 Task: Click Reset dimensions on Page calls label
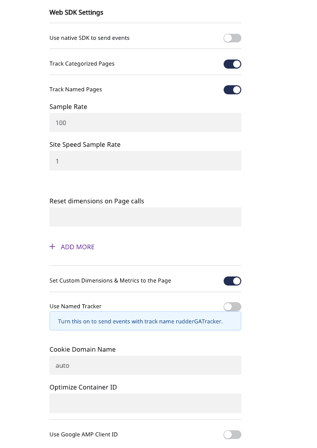96,201
